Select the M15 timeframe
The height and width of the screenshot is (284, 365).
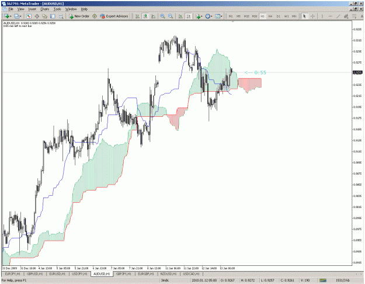coord(246,16)
